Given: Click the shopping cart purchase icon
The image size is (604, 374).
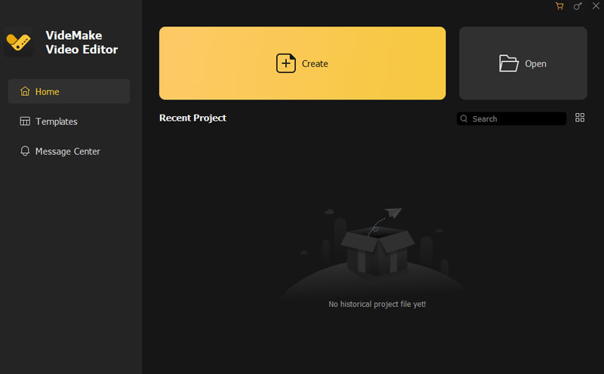Looking at the screenshot, I should pos(559,6).
